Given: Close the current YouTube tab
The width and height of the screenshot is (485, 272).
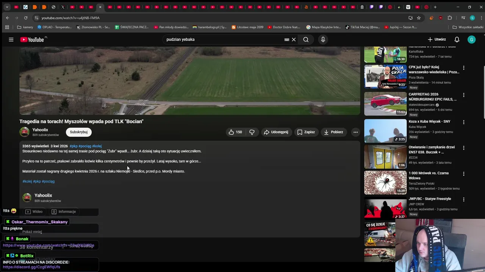Looking at the screenshot, I should (x=100, y=7).
